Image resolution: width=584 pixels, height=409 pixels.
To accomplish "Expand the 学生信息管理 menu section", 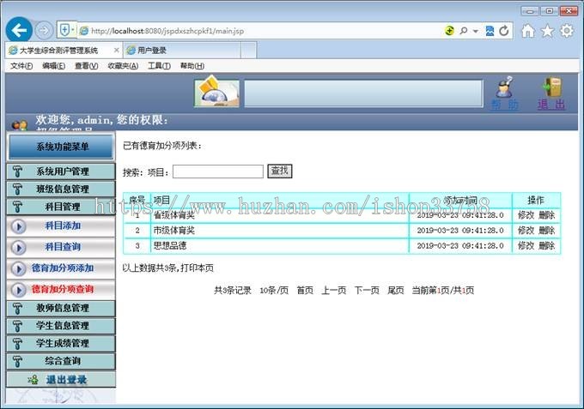I will pyautogui.click(x=61, y=326).
